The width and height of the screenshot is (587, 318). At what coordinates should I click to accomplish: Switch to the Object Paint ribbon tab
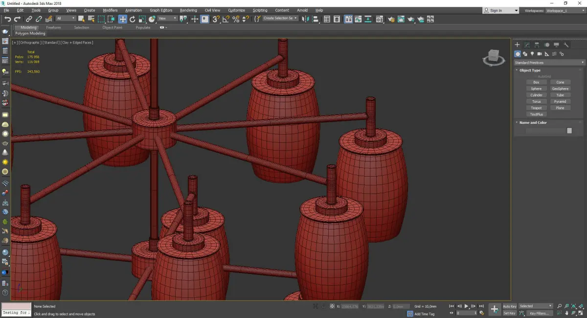tap(112, 27)
